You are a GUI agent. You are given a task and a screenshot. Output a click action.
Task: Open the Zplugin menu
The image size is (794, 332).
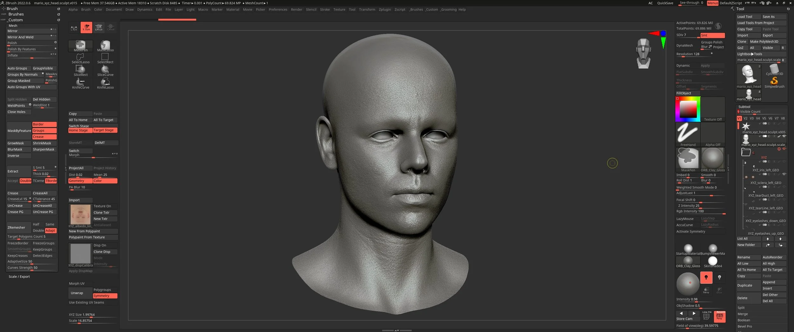pos(385,10)
